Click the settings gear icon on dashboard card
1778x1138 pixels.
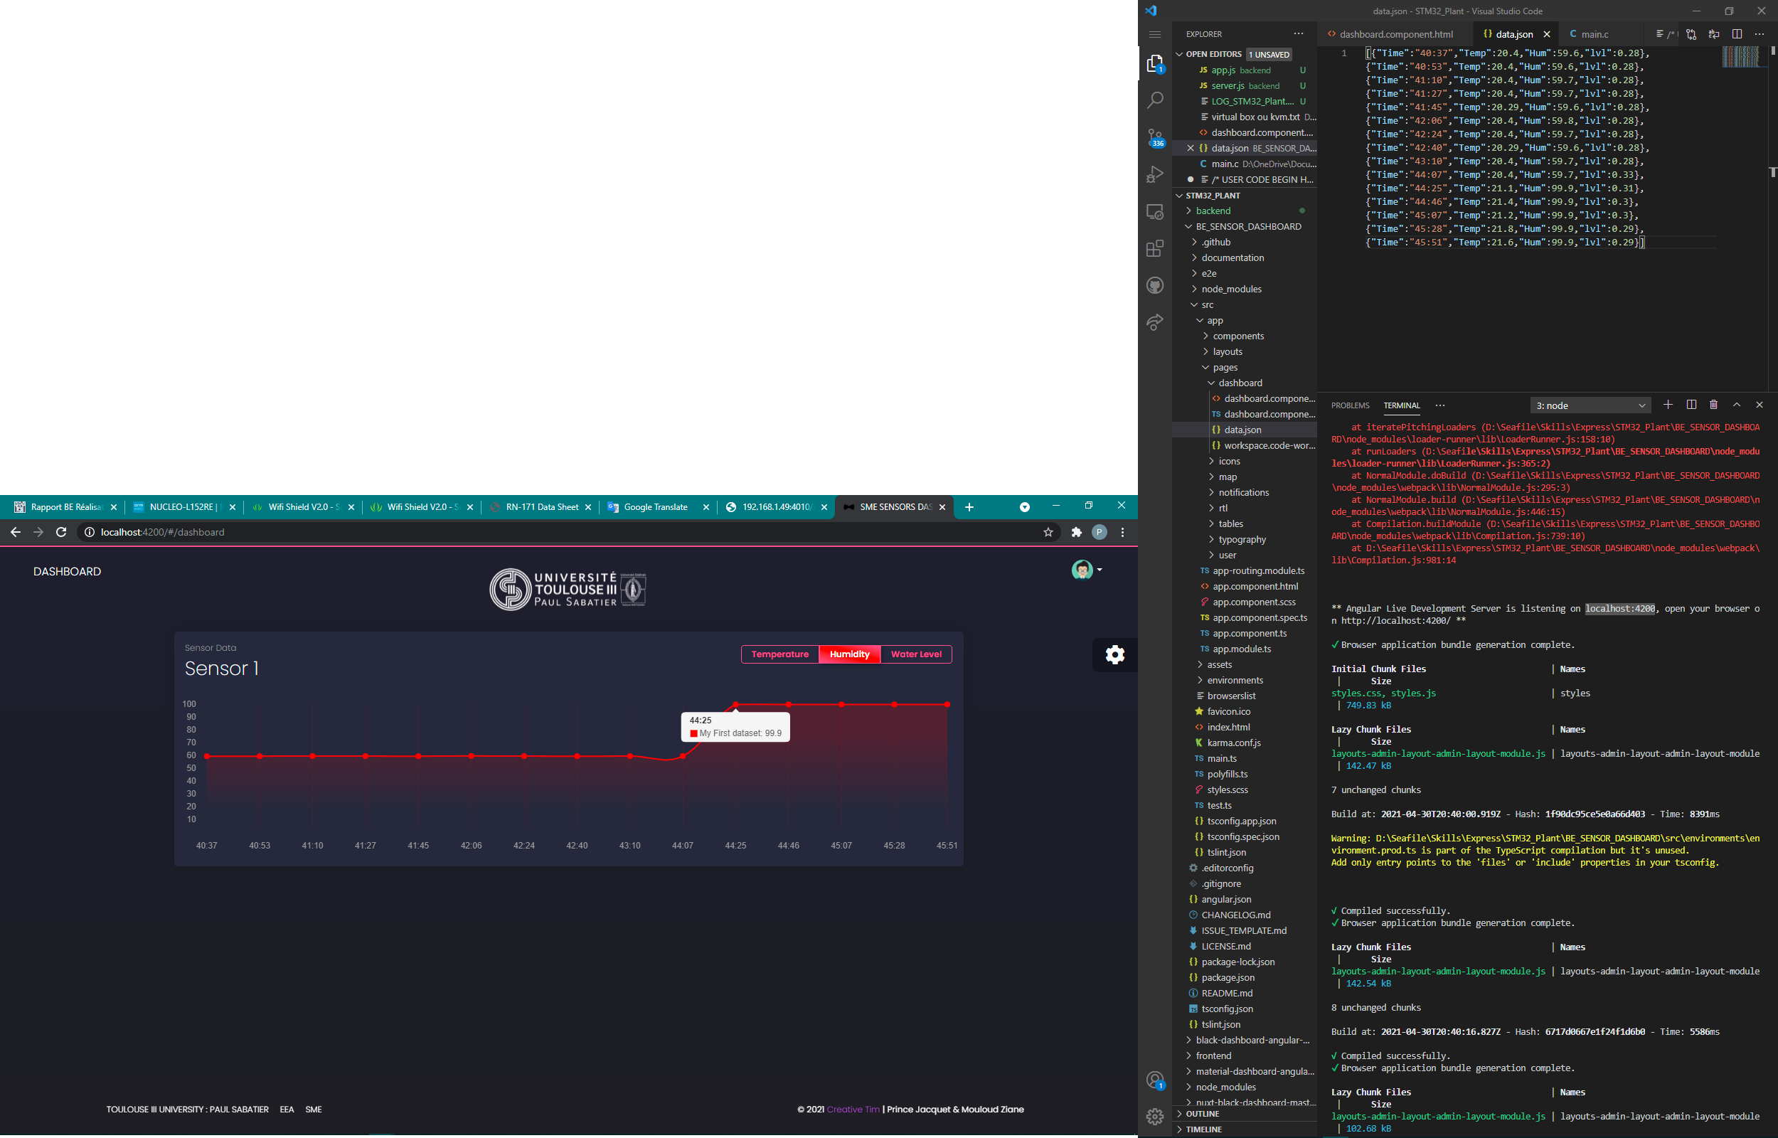tap(1114, 654)
